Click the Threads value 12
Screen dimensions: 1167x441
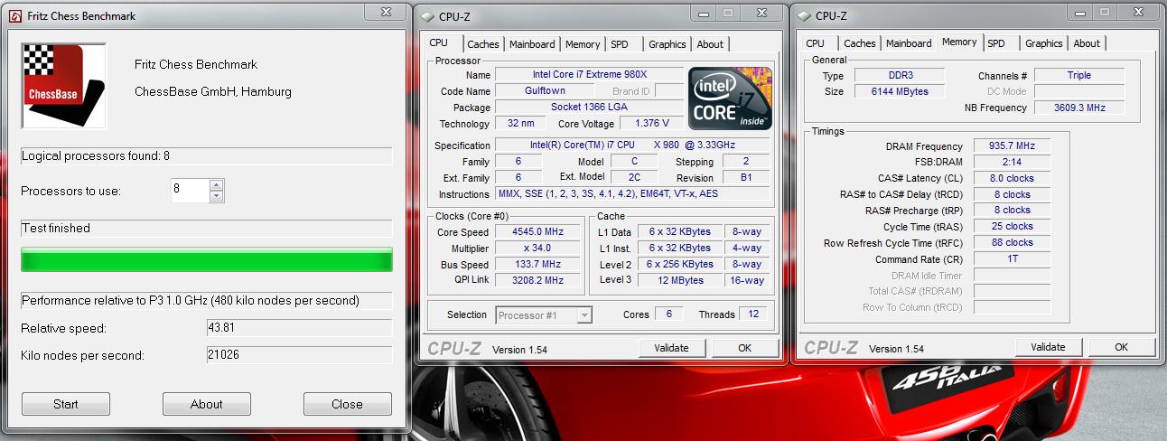752,314
